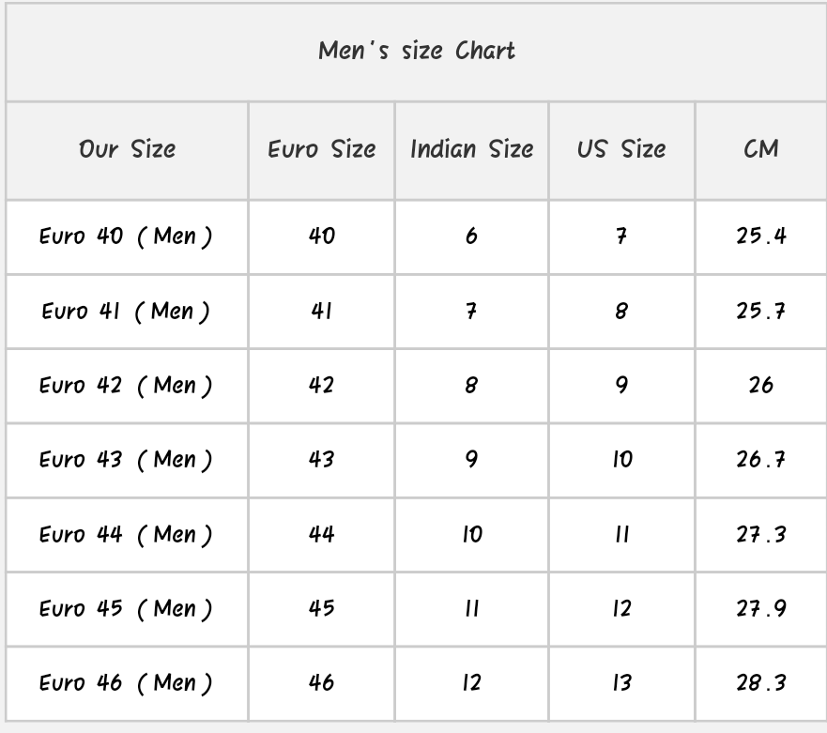Screen dimensions: 827x733
Task: Select the Indian Size column header
Action: click(x=471, y=149)
